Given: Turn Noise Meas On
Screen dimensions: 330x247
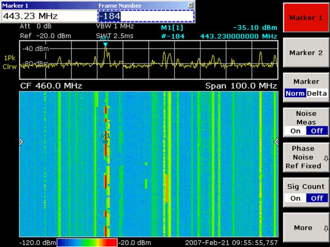Looking at the screenshot, I should (x=295, y=131).
